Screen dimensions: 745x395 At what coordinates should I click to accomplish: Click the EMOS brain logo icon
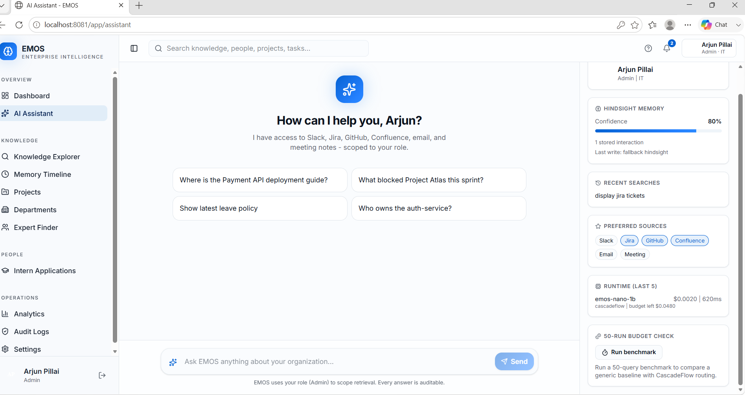[8, 51]
